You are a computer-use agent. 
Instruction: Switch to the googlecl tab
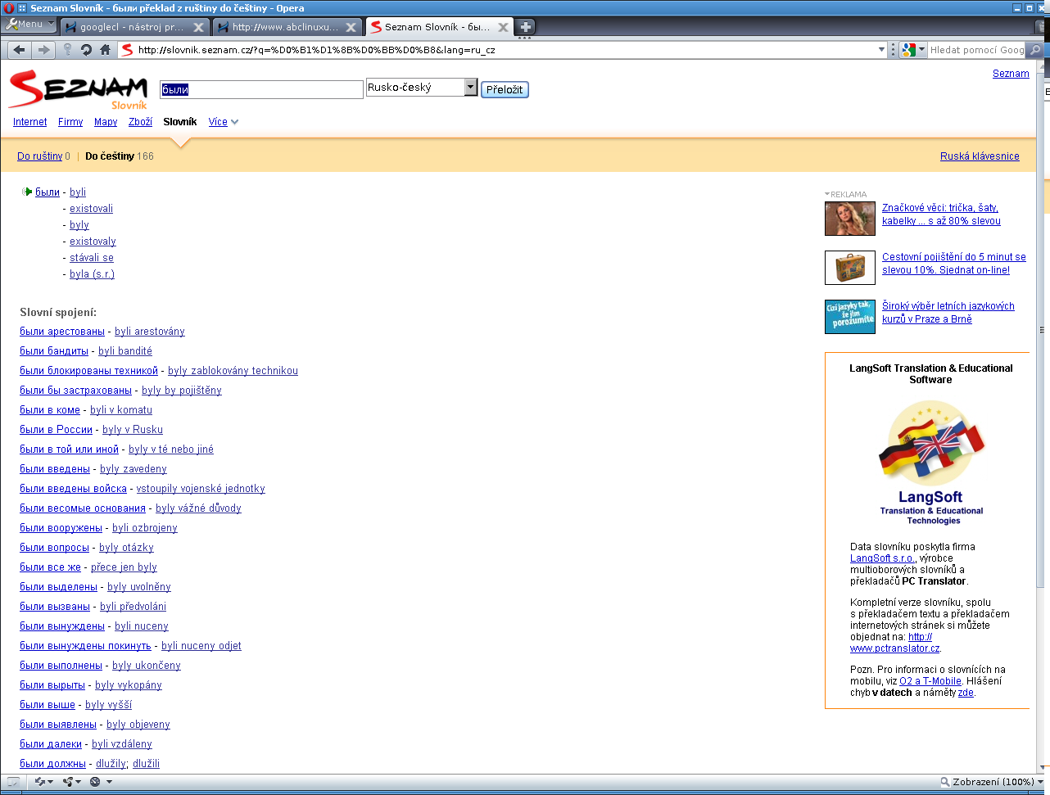(135, 27)
